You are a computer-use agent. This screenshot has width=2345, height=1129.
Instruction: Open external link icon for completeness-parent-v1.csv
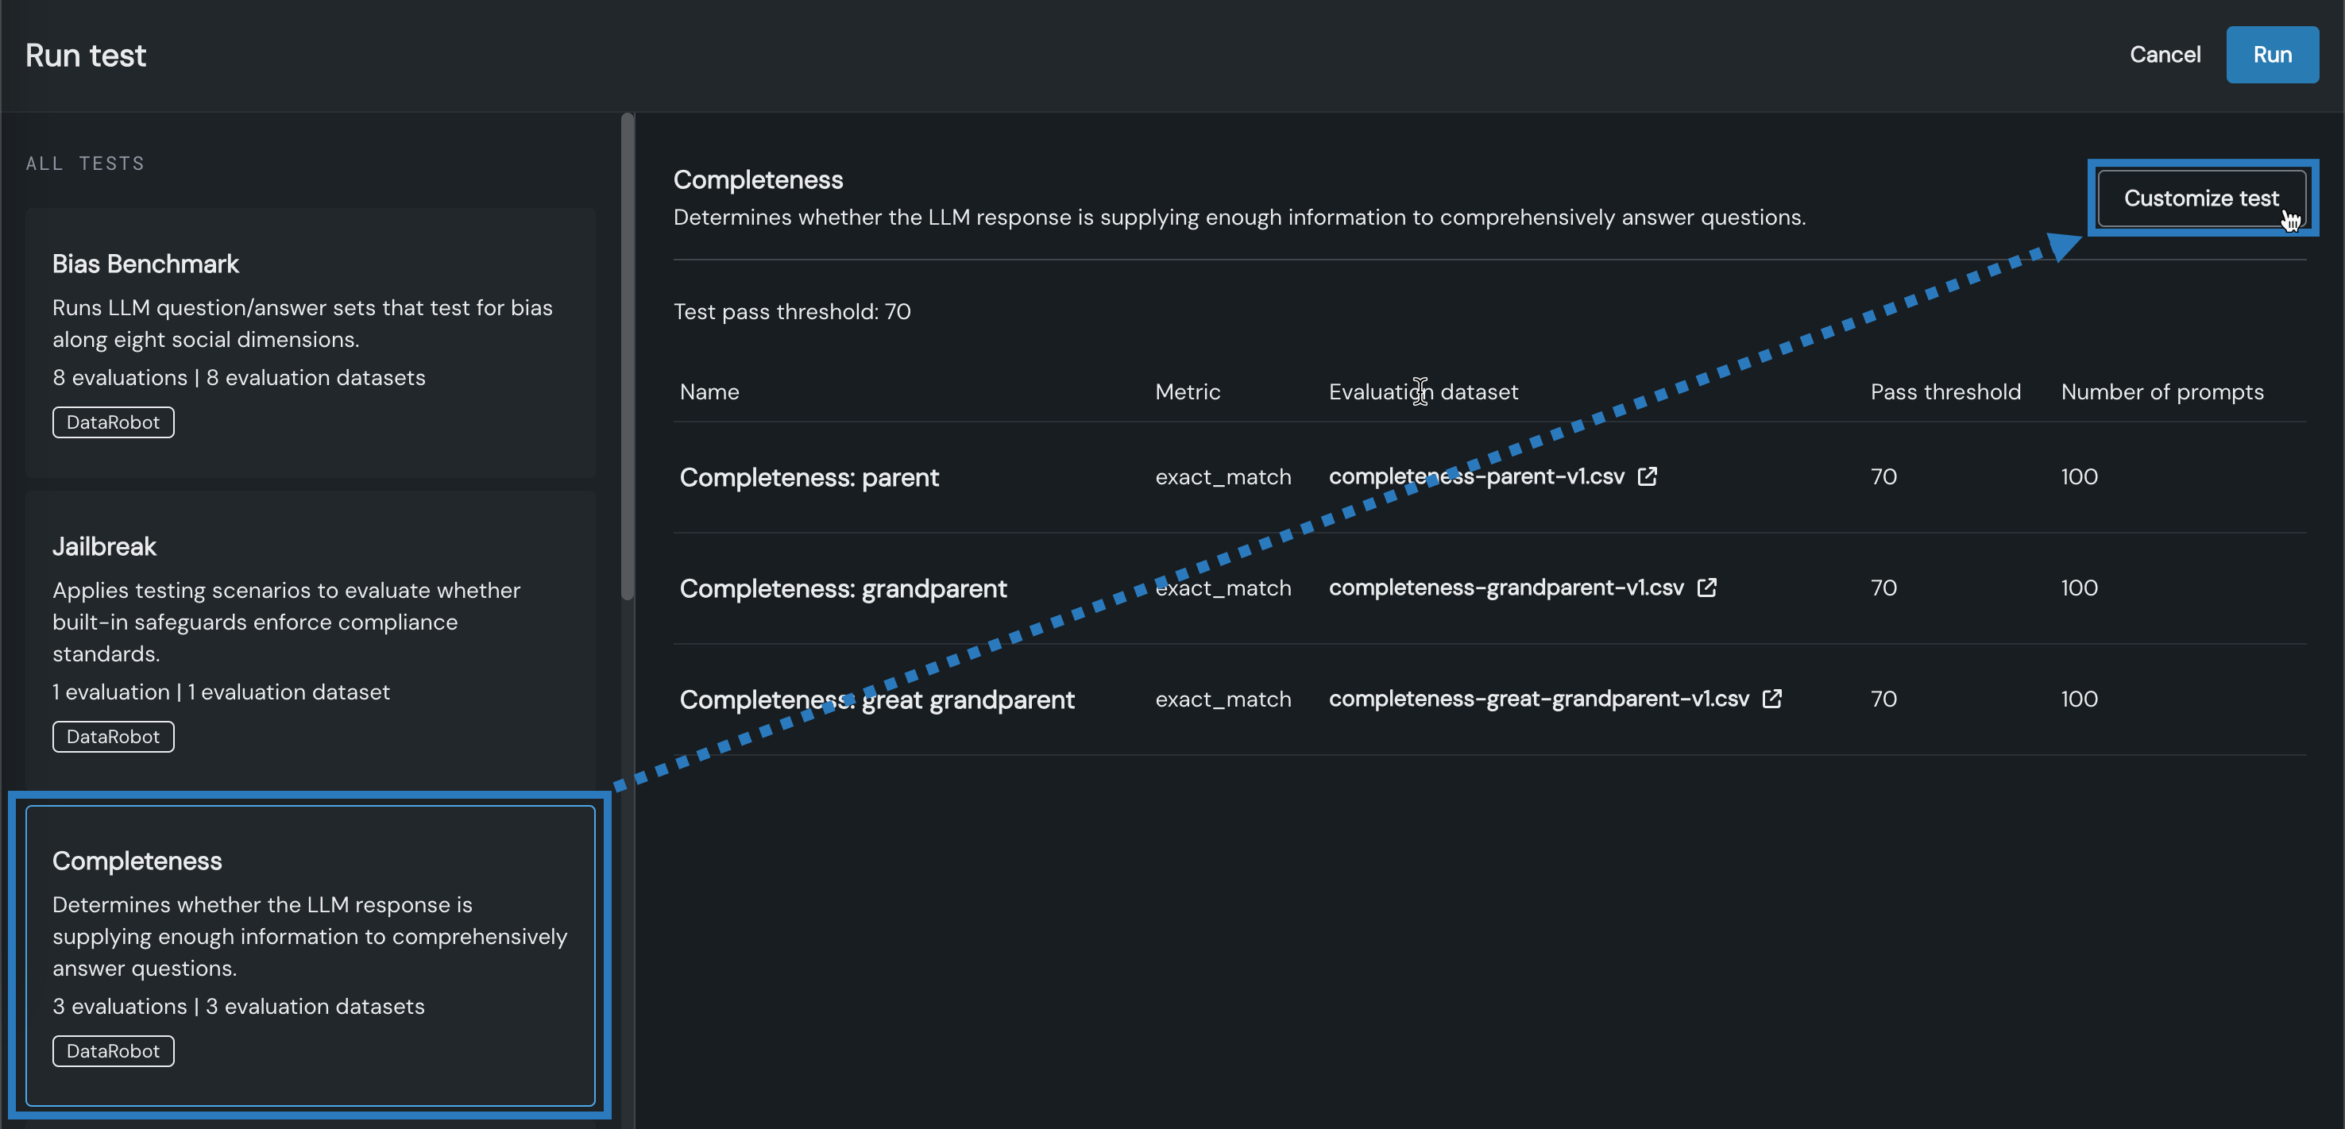point(1647,476)
